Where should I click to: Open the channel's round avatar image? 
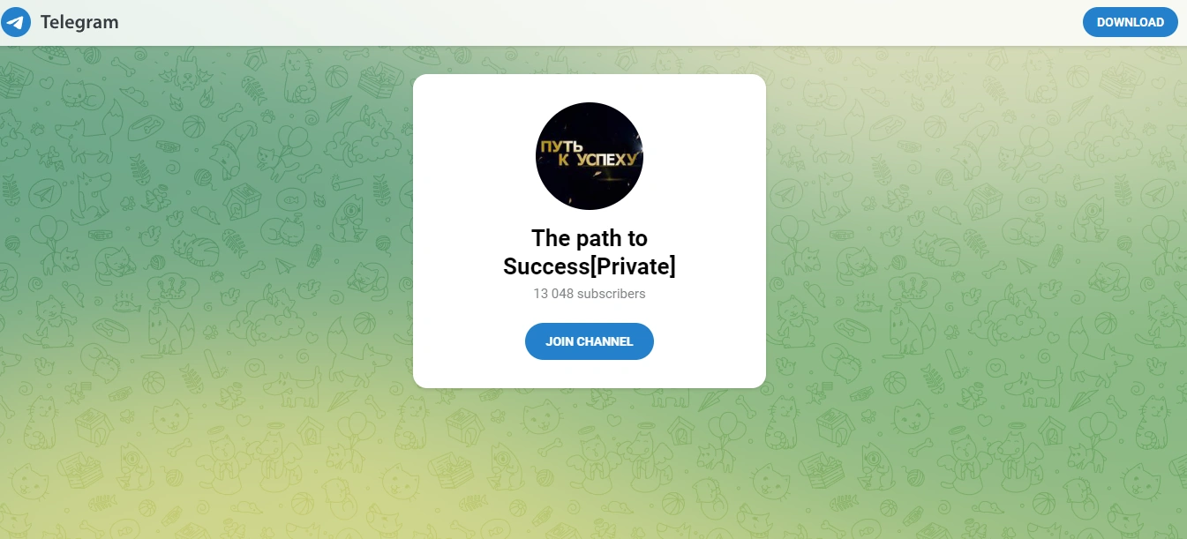click(x=590, y=156)
